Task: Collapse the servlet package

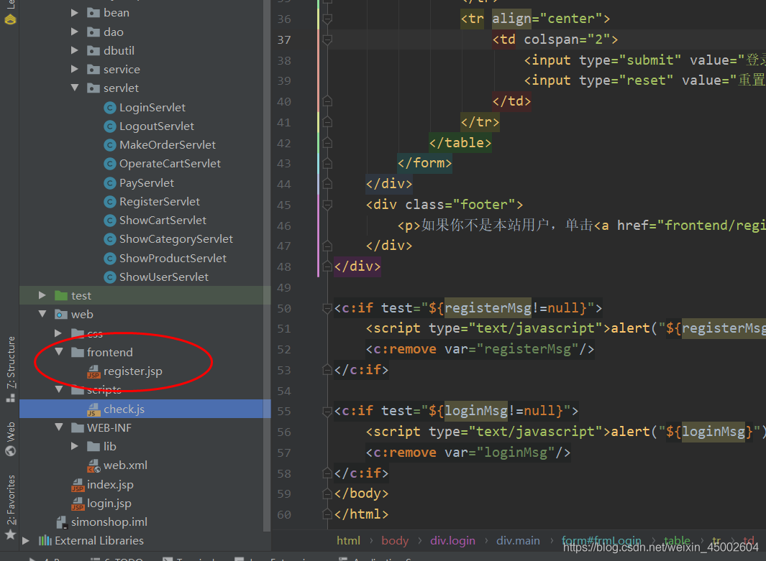Action: pyautogui.click(x=75, y=88)
